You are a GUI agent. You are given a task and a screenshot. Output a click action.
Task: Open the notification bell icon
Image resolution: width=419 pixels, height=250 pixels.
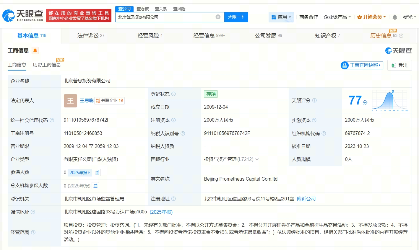tap(395, 17)
